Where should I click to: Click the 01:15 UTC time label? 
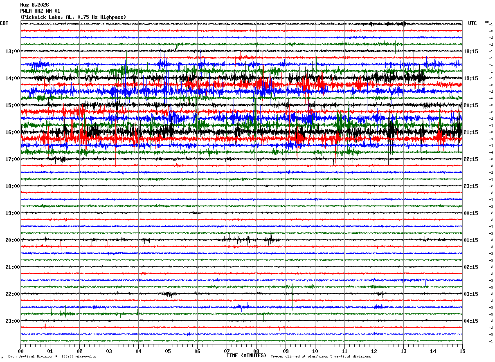(471, 240)
